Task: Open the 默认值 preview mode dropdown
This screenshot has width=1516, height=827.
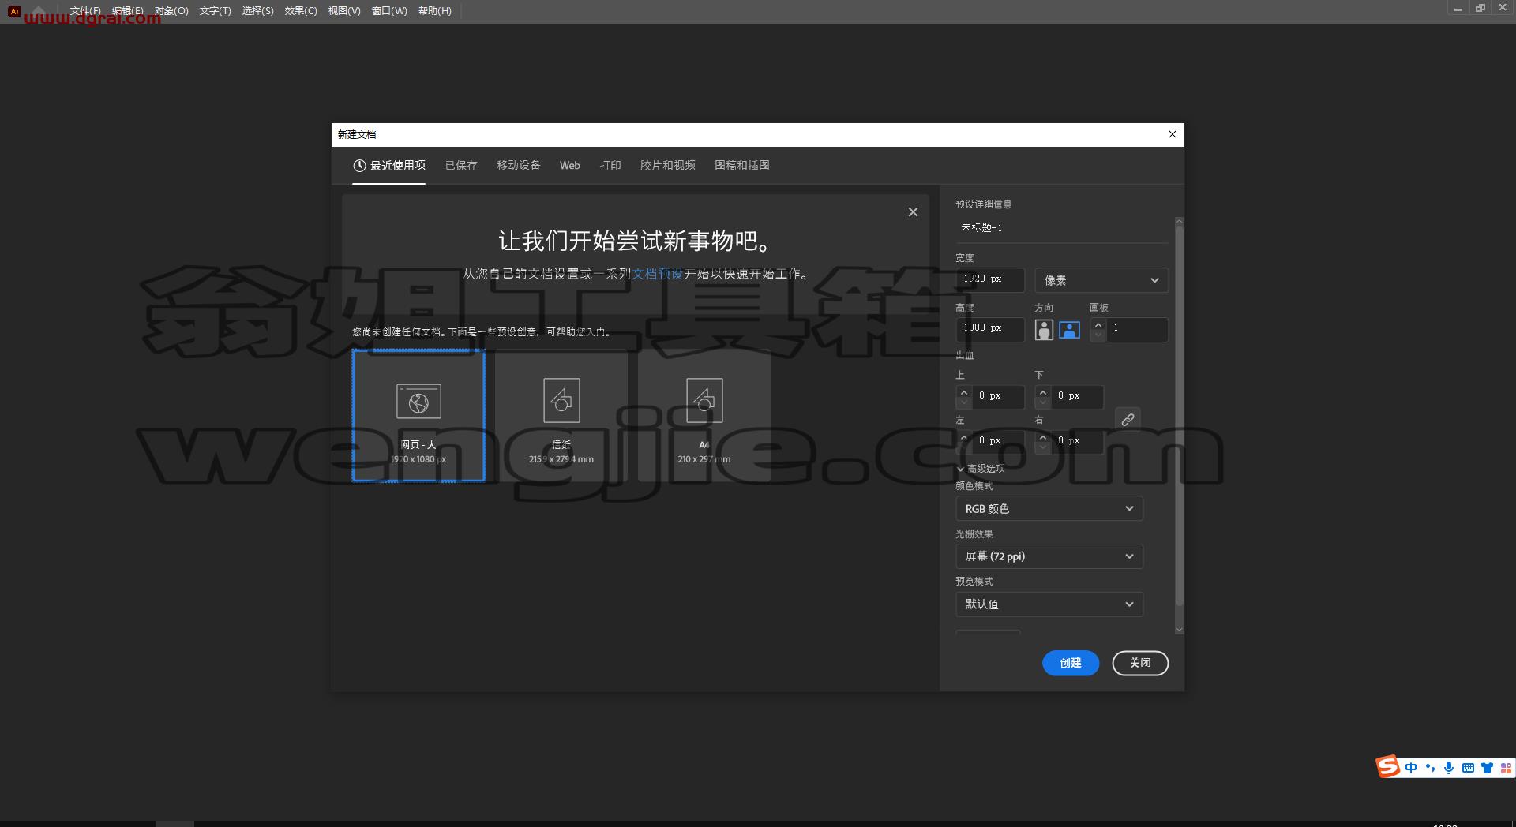Action: tap(1049, 604)
